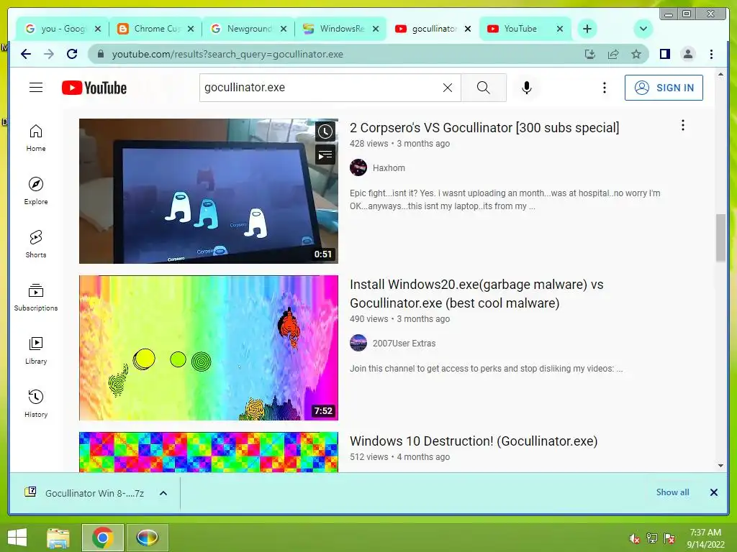Viewport: 737px width, 552px height.
Task: Open Explore in sidebar
Action: (36, 191)
